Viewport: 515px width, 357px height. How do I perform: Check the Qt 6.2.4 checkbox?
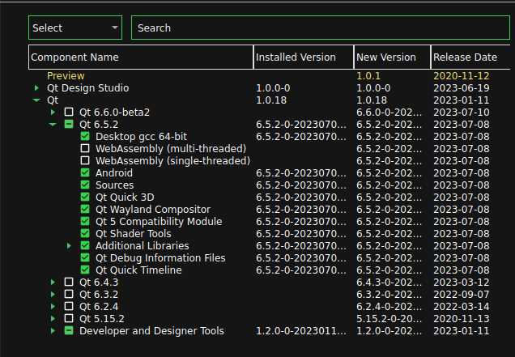click(69, 307)
